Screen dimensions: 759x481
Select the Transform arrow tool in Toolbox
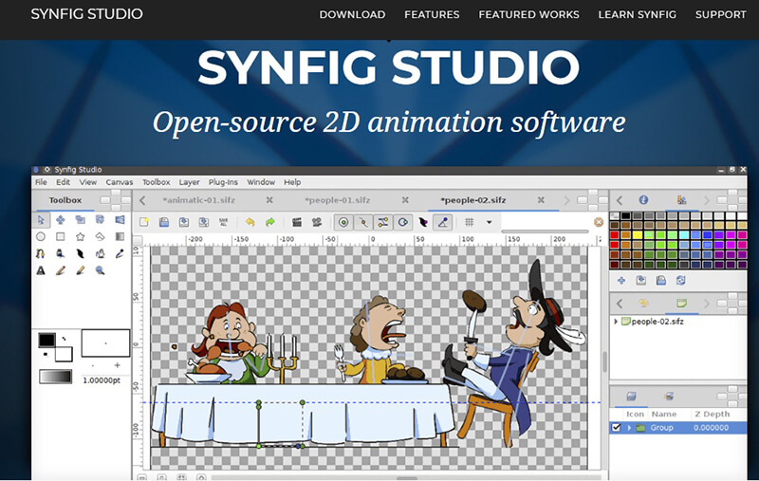(41, 220)
